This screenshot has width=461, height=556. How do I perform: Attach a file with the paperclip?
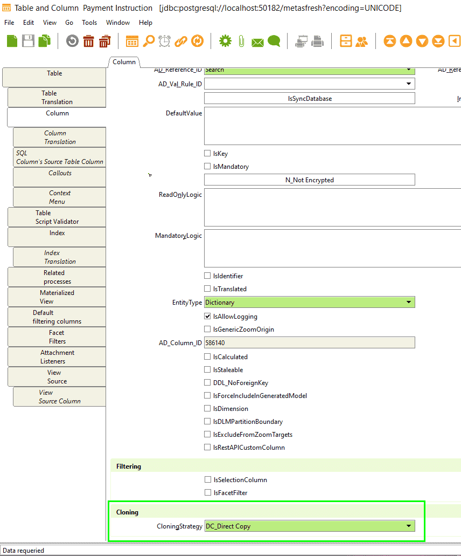point(240,41)
